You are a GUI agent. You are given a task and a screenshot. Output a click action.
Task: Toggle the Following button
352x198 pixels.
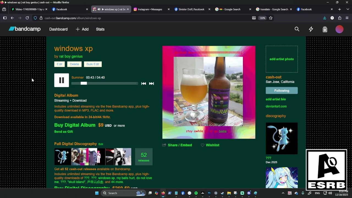[282, 90]
